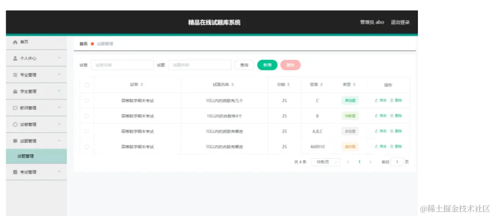Screen dimensions: 493x216
Task: Select the highlighted 试题管理 submenu item
Action: (36, 156)
